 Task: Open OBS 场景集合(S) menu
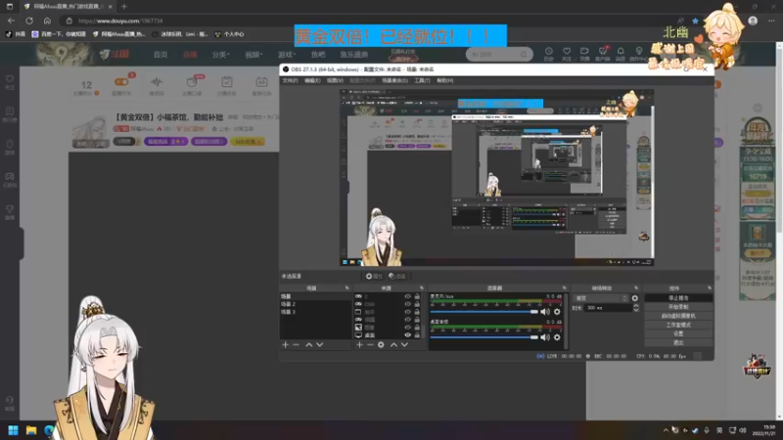click(394, 80)
